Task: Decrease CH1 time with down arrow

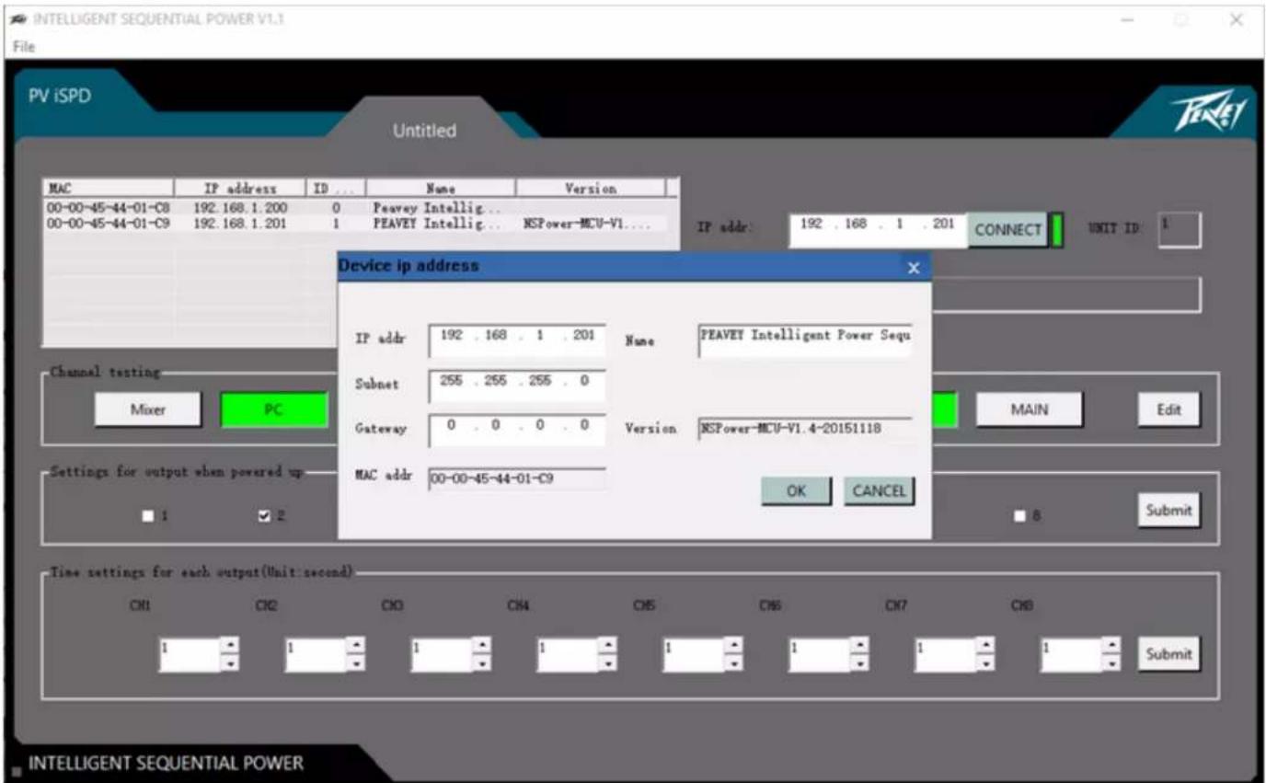Action: click(232, 663)
